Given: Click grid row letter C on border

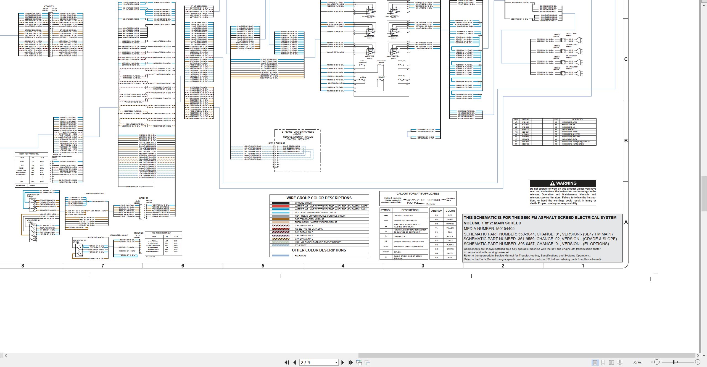Looking at the screenshot, I should click(x=626, y=59).
